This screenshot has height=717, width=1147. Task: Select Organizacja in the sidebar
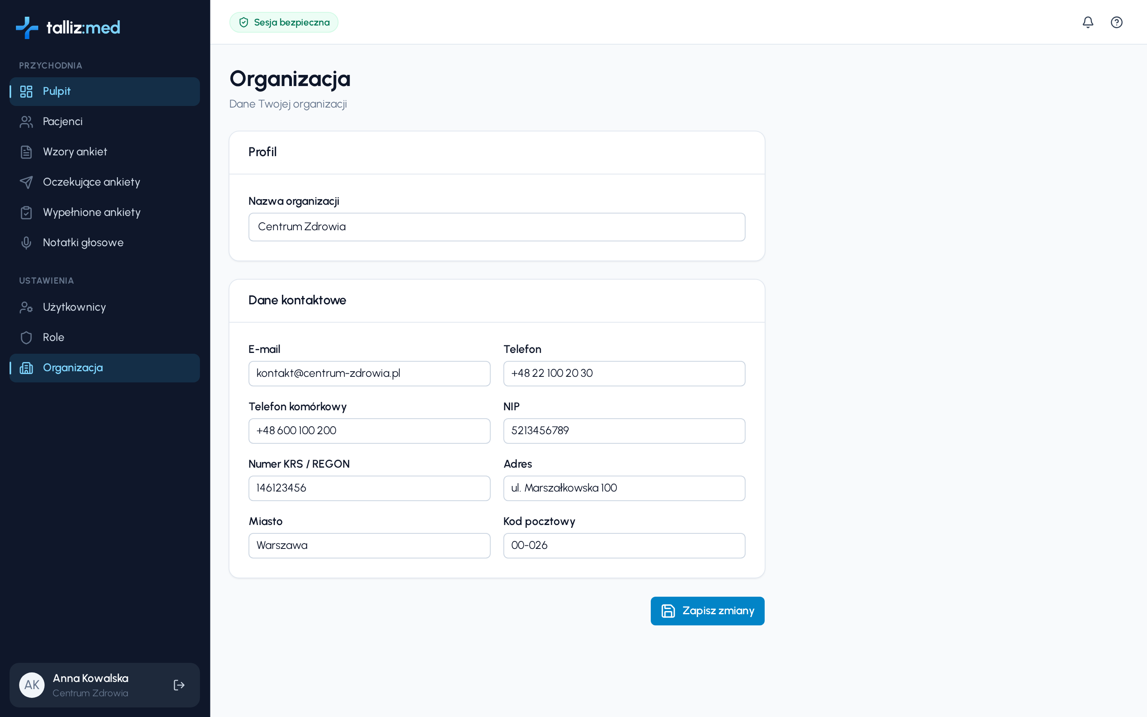pos(105,368)
